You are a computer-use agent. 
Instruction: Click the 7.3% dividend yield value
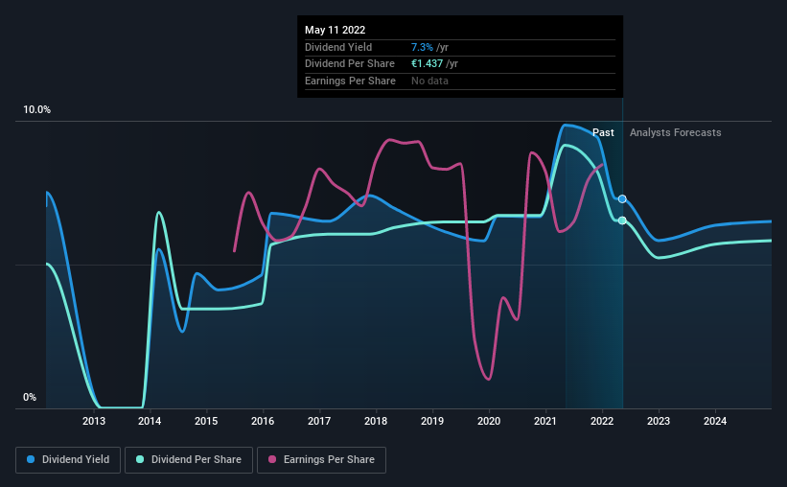tap(422, 47)
